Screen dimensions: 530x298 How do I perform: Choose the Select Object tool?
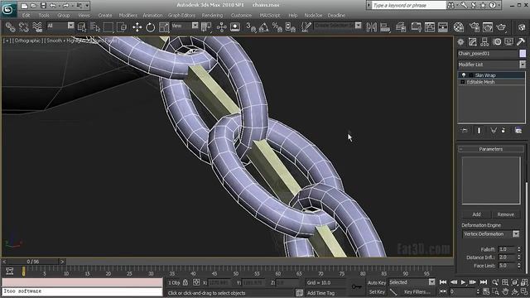click(x=82, y=27)
